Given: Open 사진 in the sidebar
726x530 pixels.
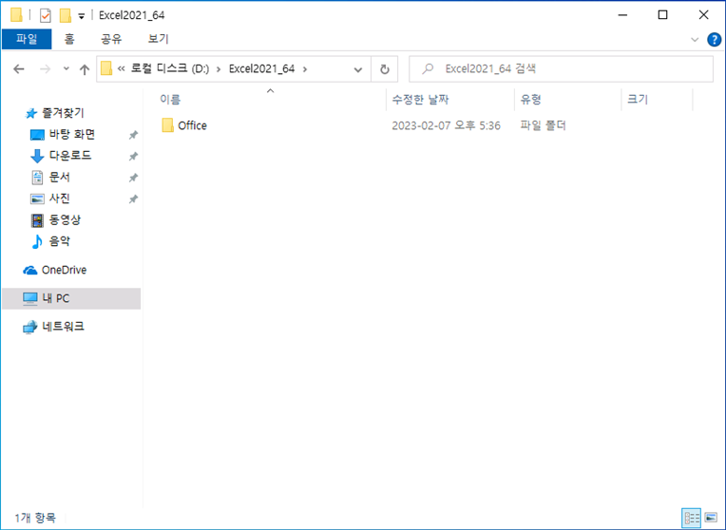Looking at the screenshot, I should coord(60,199).
